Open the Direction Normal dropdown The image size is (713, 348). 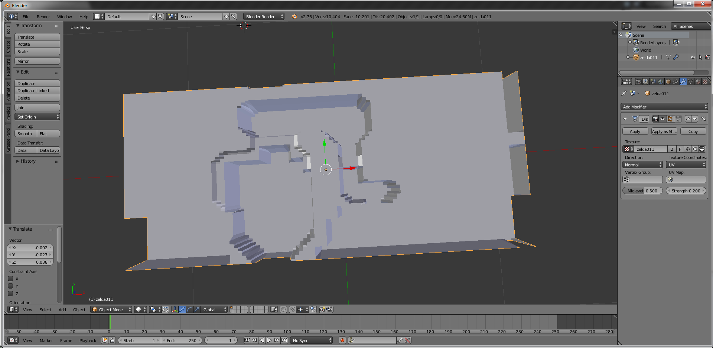[642, 165]
